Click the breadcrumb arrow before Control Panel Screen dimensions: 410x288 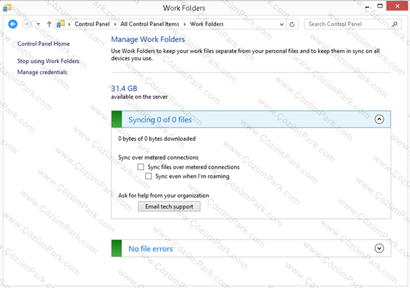pos(69,25)
